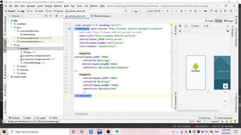Viewport: 241px width, 135px height.
Task: Click the layout warning triangle icon
Action: pos(228,26)
